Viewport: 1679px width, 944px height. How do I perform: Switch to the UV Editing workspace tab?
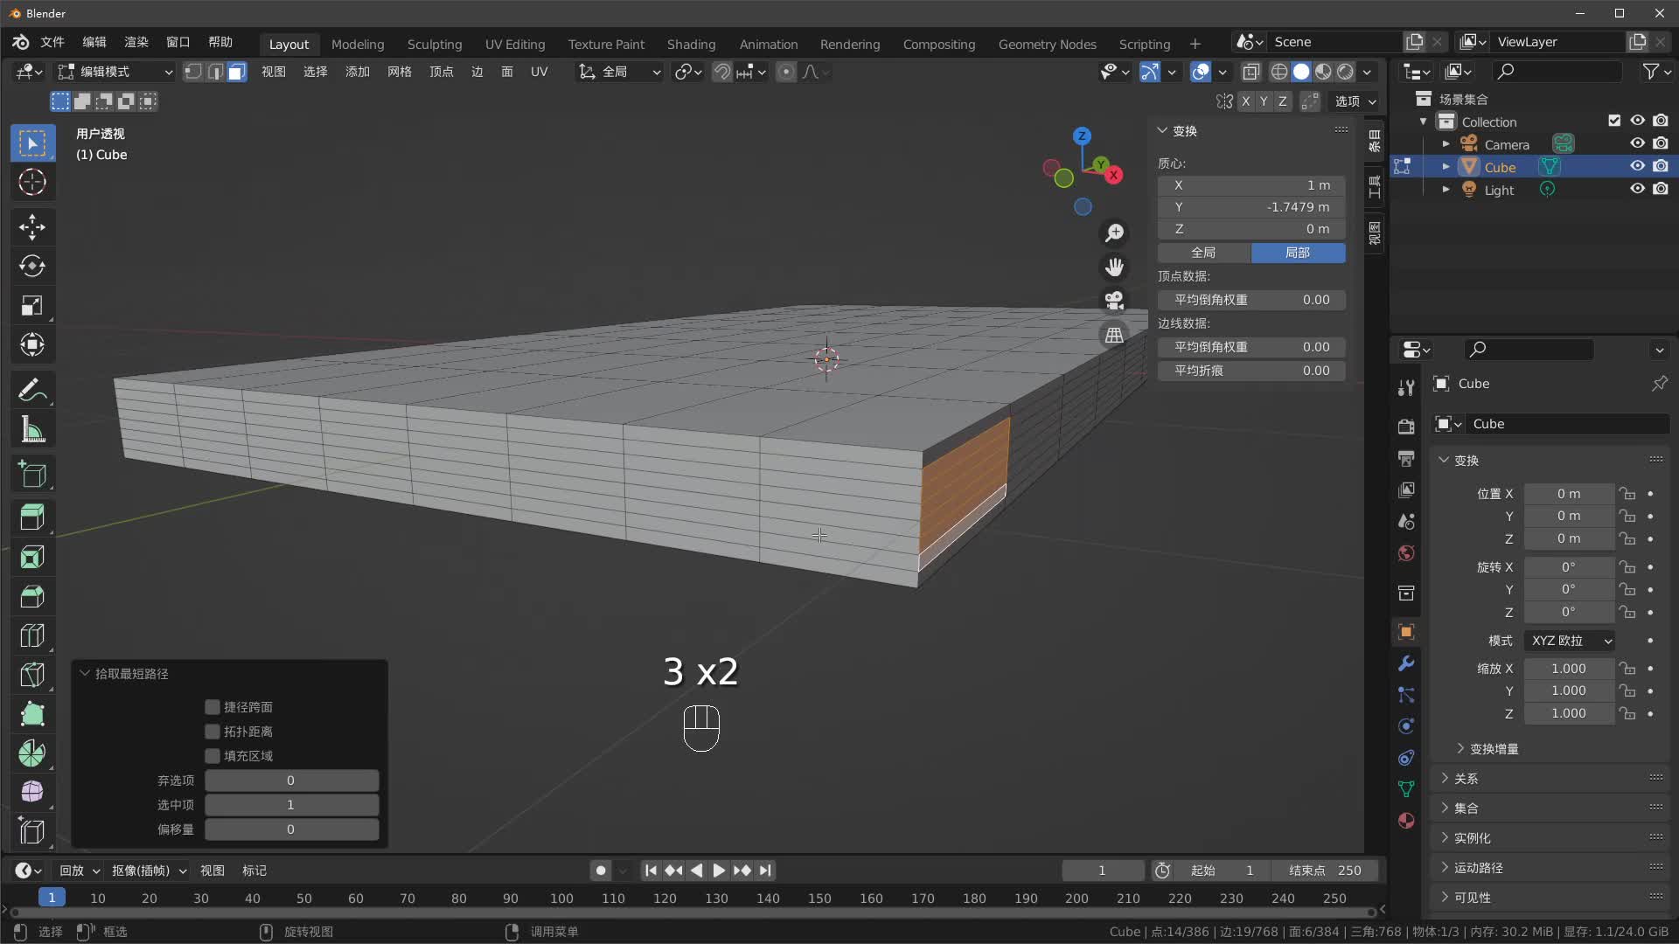coord(514,44)
